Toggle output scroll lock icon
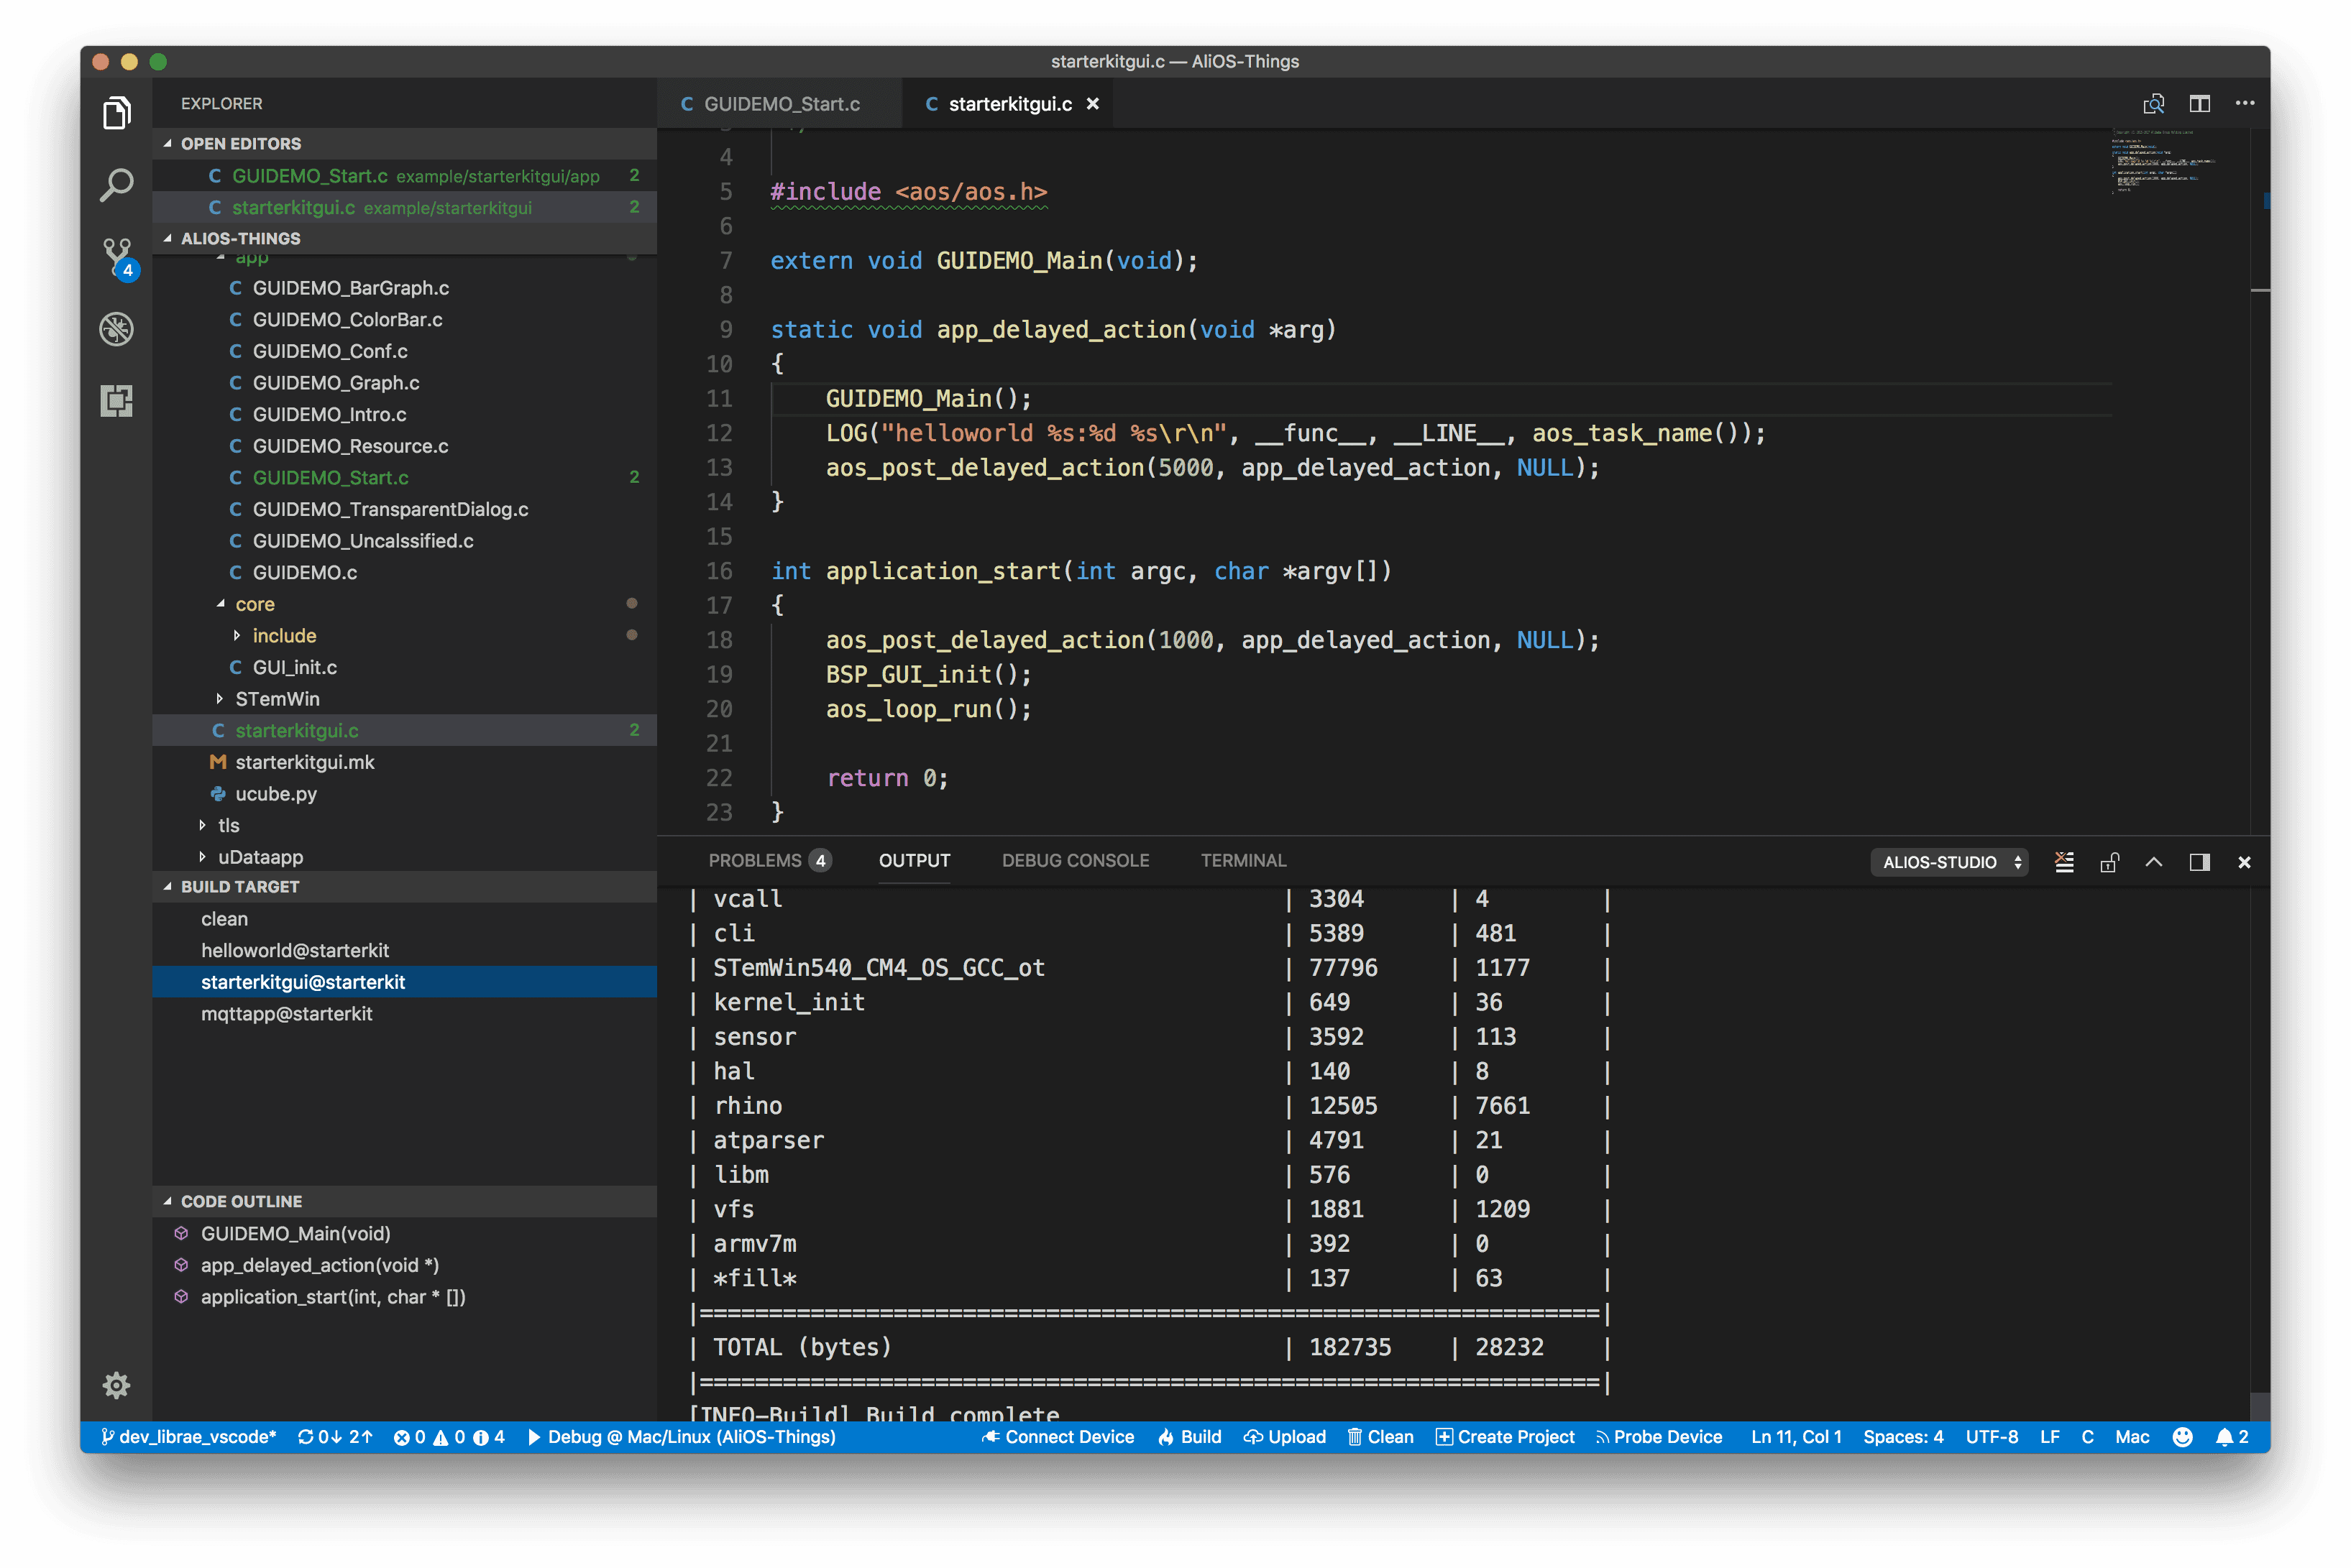The height and width of the screenshot is (1568, 2351). click(x=2109, y=862)
